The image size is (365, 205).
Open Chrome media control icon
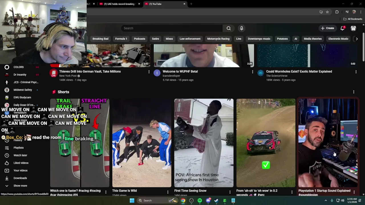[347, 12]
